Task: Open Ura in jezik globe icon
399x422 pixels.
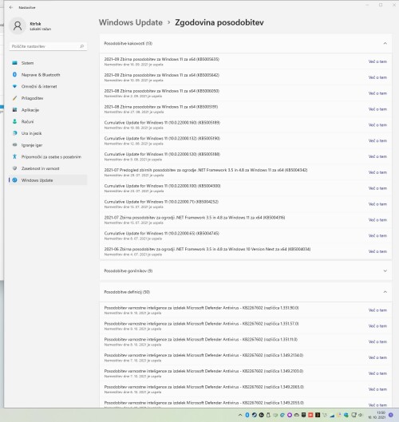Action: [15, 133]
